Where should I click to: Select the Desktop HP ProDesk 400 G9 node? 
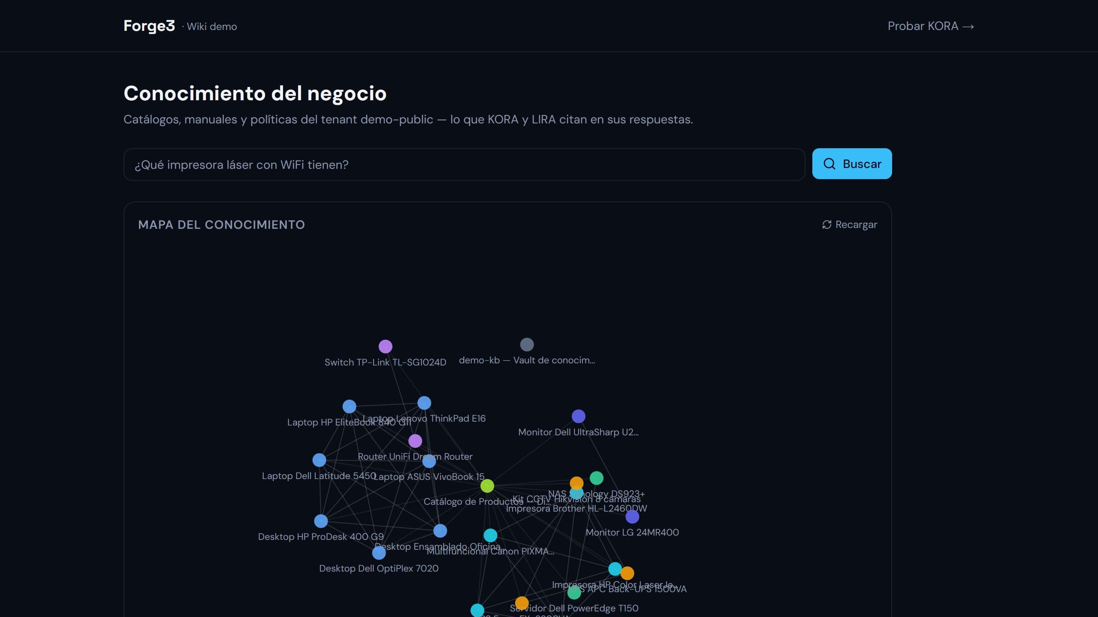pos(321,521)
